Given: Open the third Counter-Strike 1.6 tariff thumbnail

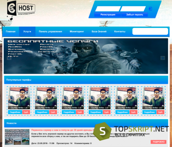Looking at the screenshot, I should coord(73,98).
